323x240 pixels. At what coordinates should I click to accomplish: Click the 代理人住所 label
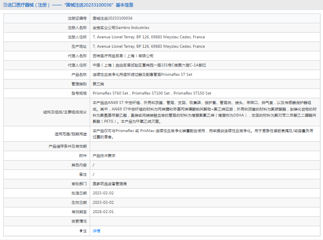point(77,65)
